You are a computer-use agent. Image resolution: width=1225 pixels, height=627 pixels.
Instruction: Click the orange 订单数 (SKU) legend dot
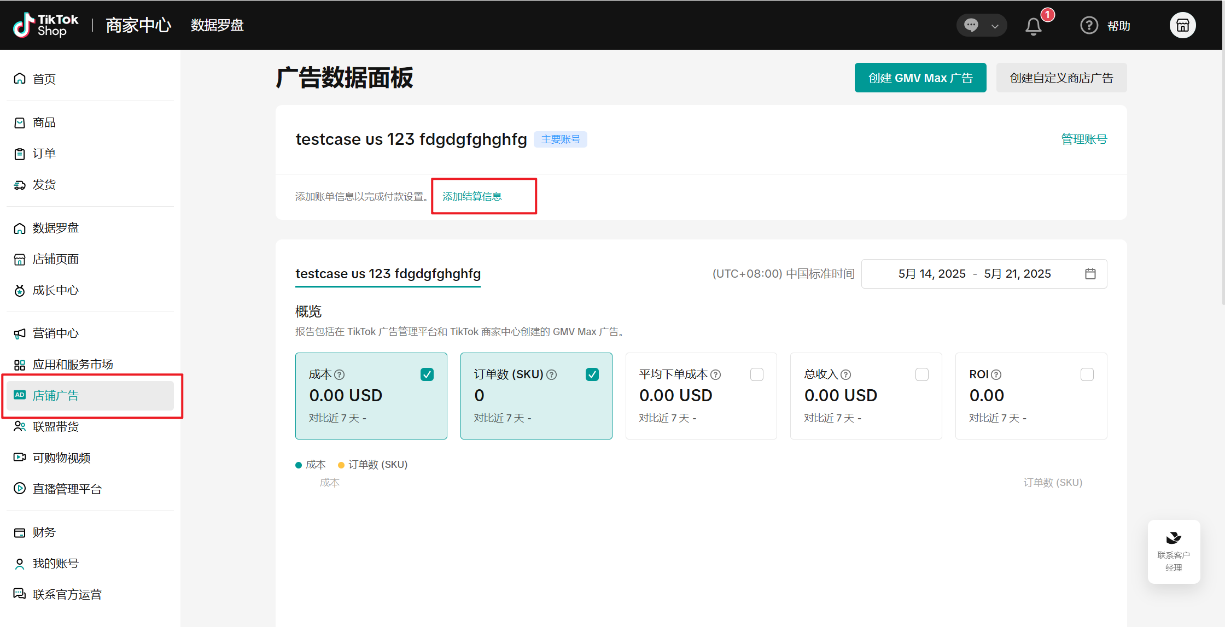(x=341, y=465)
